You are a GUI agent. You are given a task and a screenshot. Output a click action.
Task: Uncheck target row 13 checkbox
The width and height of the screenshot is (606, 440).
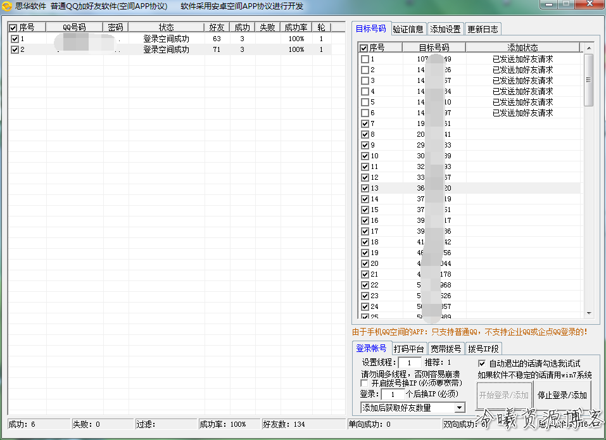click(x=365, y=188)
